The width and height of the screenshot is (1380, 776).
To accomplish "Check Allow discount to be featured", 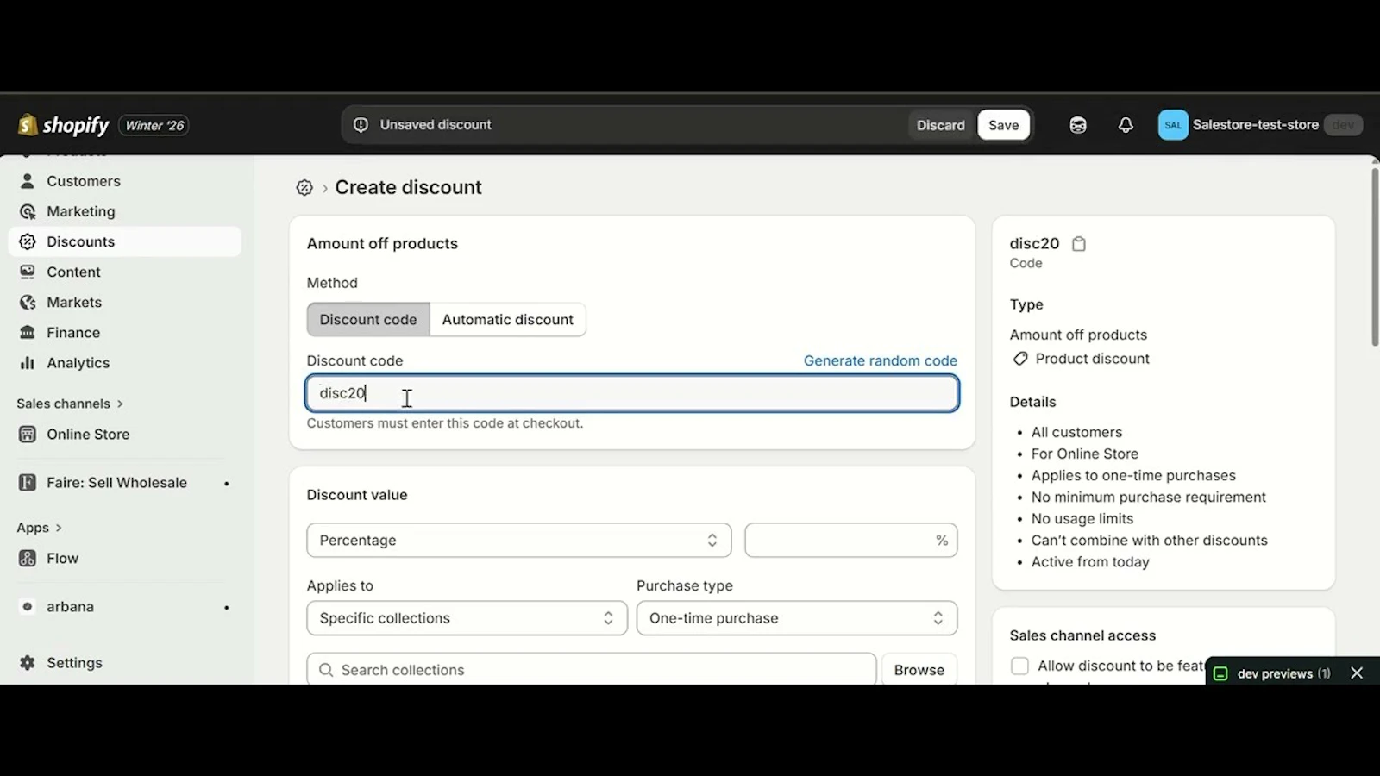I will click(x=1019, y=666).
